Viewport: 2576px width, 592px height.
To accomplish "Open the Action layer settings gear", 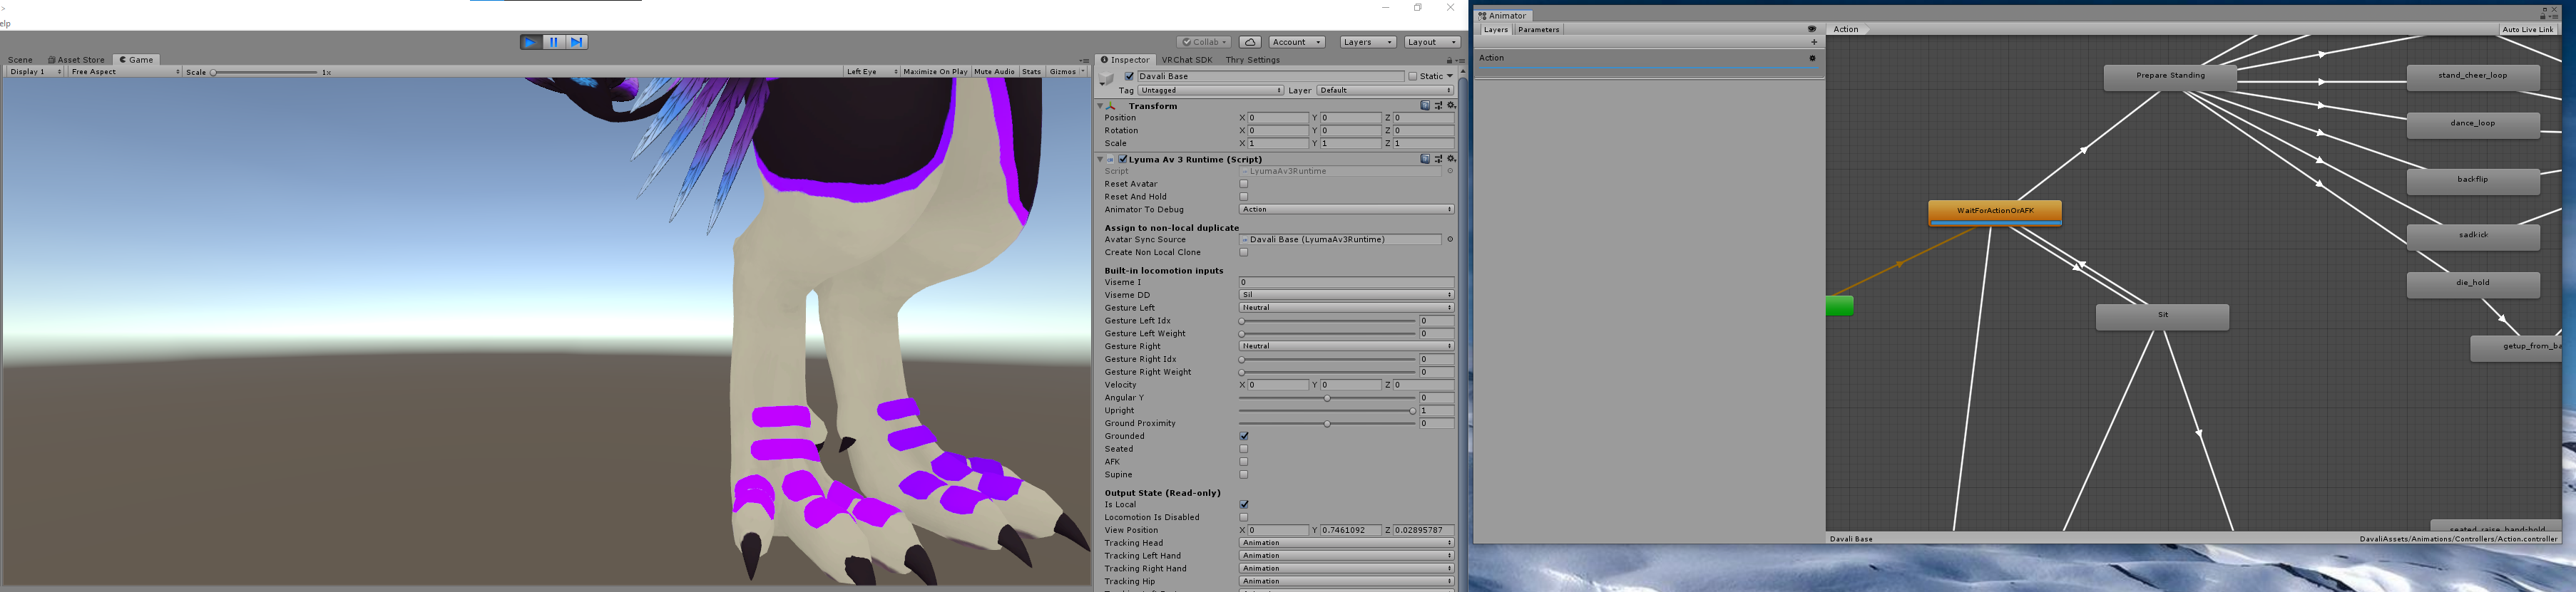I will coord(1813,58).
